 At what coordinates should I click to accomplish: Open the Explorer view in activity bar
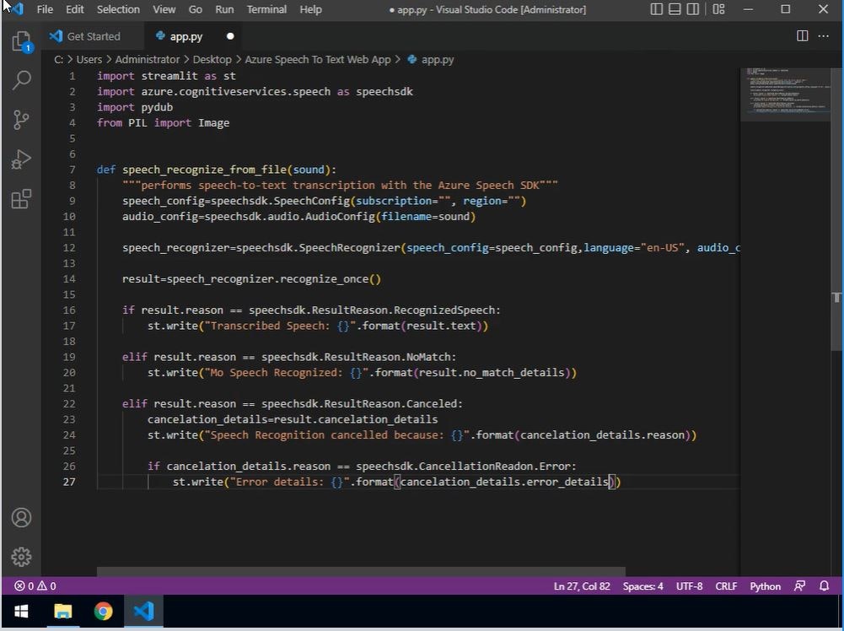(21, 41)
